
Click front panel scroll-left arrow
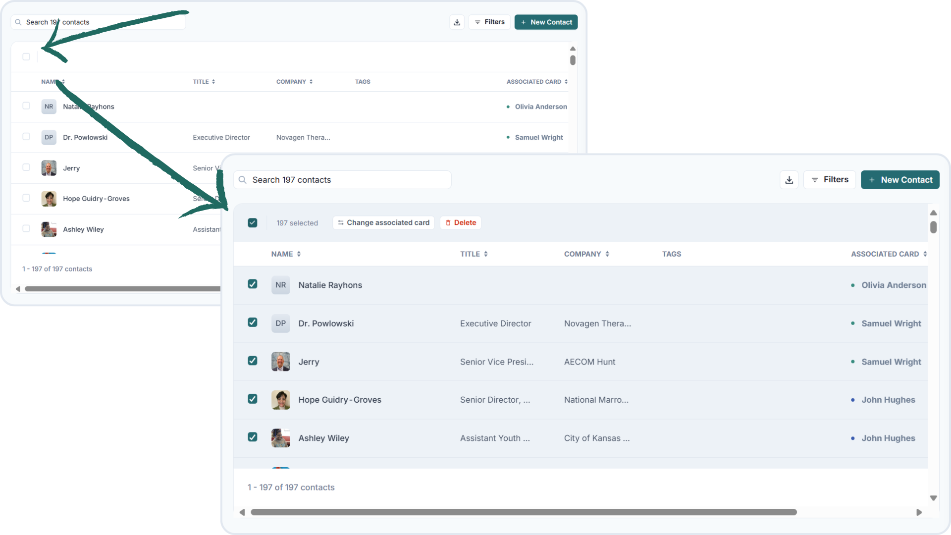tap(242, 512)
